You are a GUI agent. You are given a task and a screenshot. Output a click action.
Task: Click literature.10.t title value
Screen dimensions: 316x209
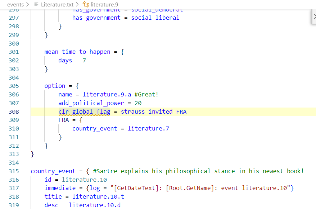(x=98, y=196)
